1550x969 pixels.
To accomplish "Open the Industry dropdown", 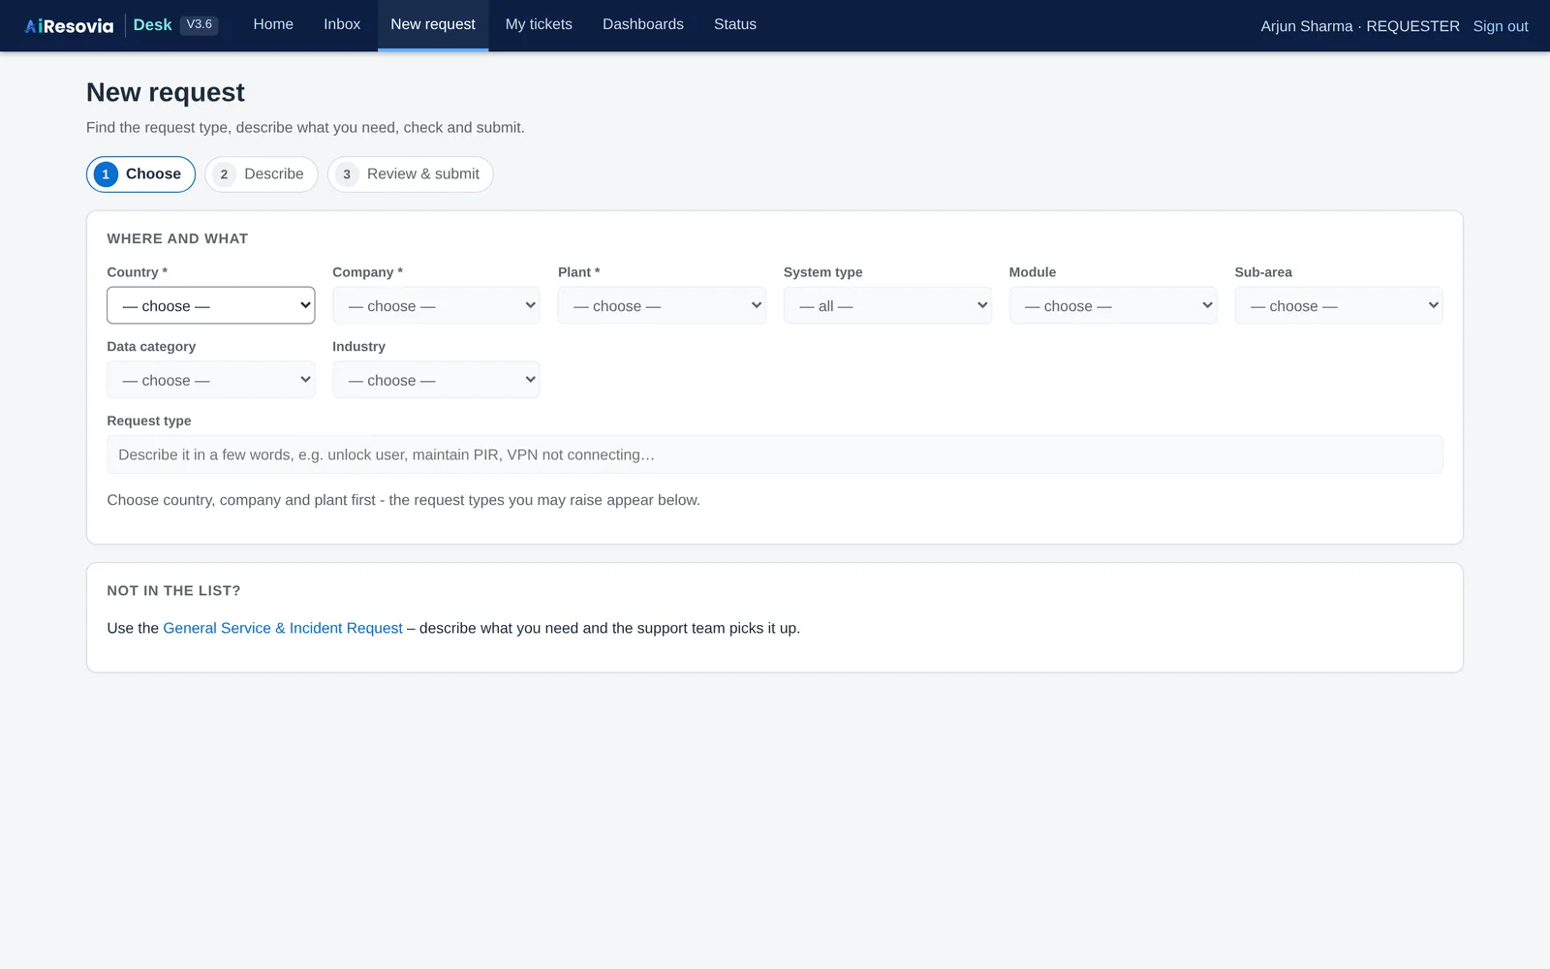I will [436, 380].
